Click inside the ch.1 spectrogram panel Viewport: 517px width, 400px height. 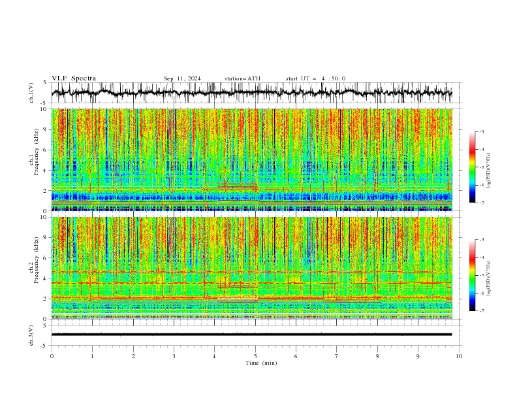click(252, 159)
